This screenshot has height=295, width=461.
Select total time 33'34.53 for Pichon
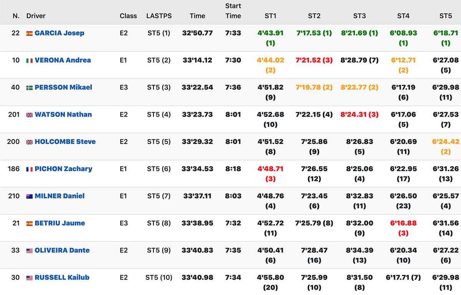coord(197,169)
